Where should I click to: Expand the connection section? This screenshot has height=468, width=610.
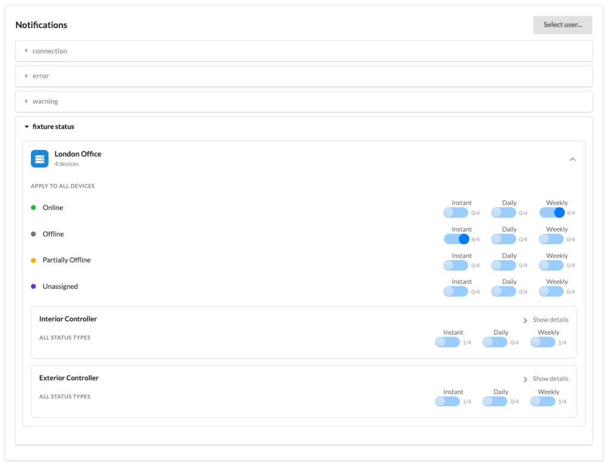pos(304,51)
